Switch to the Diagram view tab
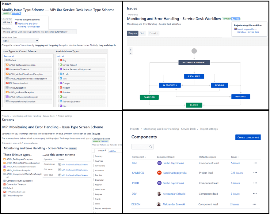The height and width of the screenshot is (214, 270). (x=132, y=33)
